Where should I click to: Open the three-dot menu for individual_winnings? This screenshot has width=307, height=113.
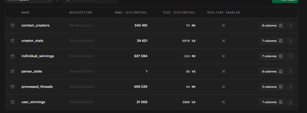click(291, 56)
